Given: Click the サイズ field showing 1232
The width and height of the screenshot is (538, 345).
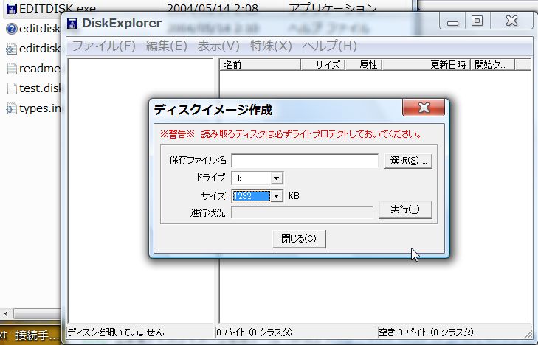Looking at the screenshot, I should click(x=251, y=196).
